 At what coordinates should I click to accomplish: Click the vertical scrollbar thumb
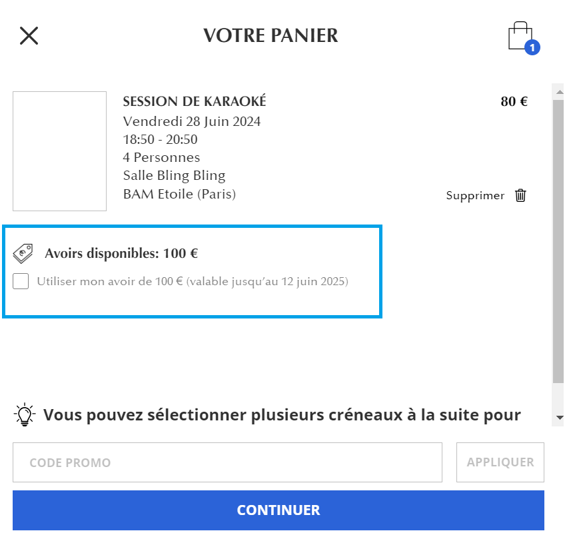pyautogui.click(x=558, y=241)
